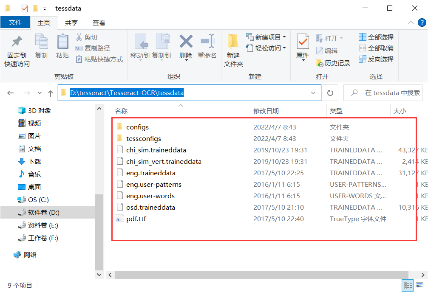Image resolution: width=428 pixels, height=292 pixels.
Task: Open the recent locations dropdown
Action: [x=40, y=93]
